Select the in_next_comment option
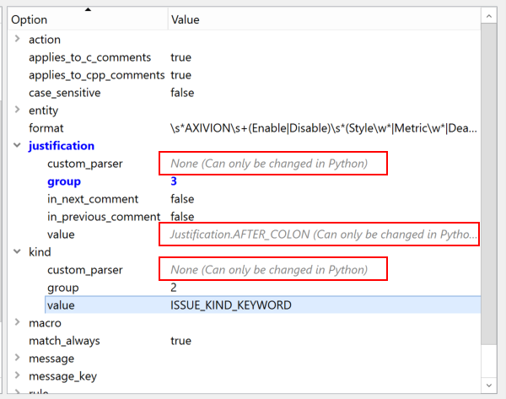Image resolution: width=506 pixels, height=399 pixels. click(x=93, y=199)
